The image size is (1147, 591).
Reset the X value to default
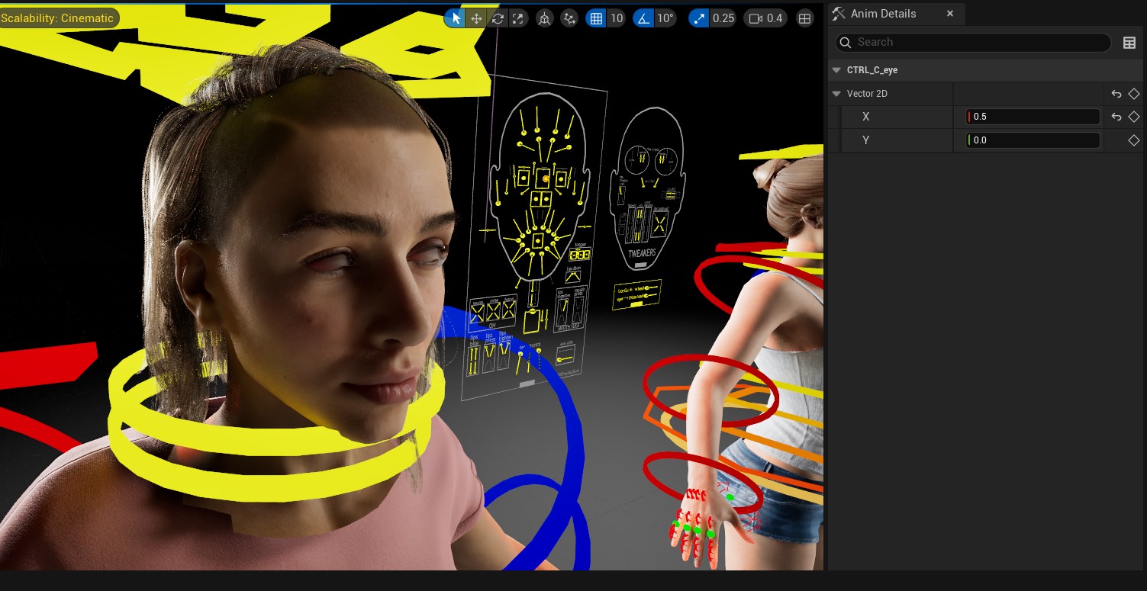click(1116, 117)
